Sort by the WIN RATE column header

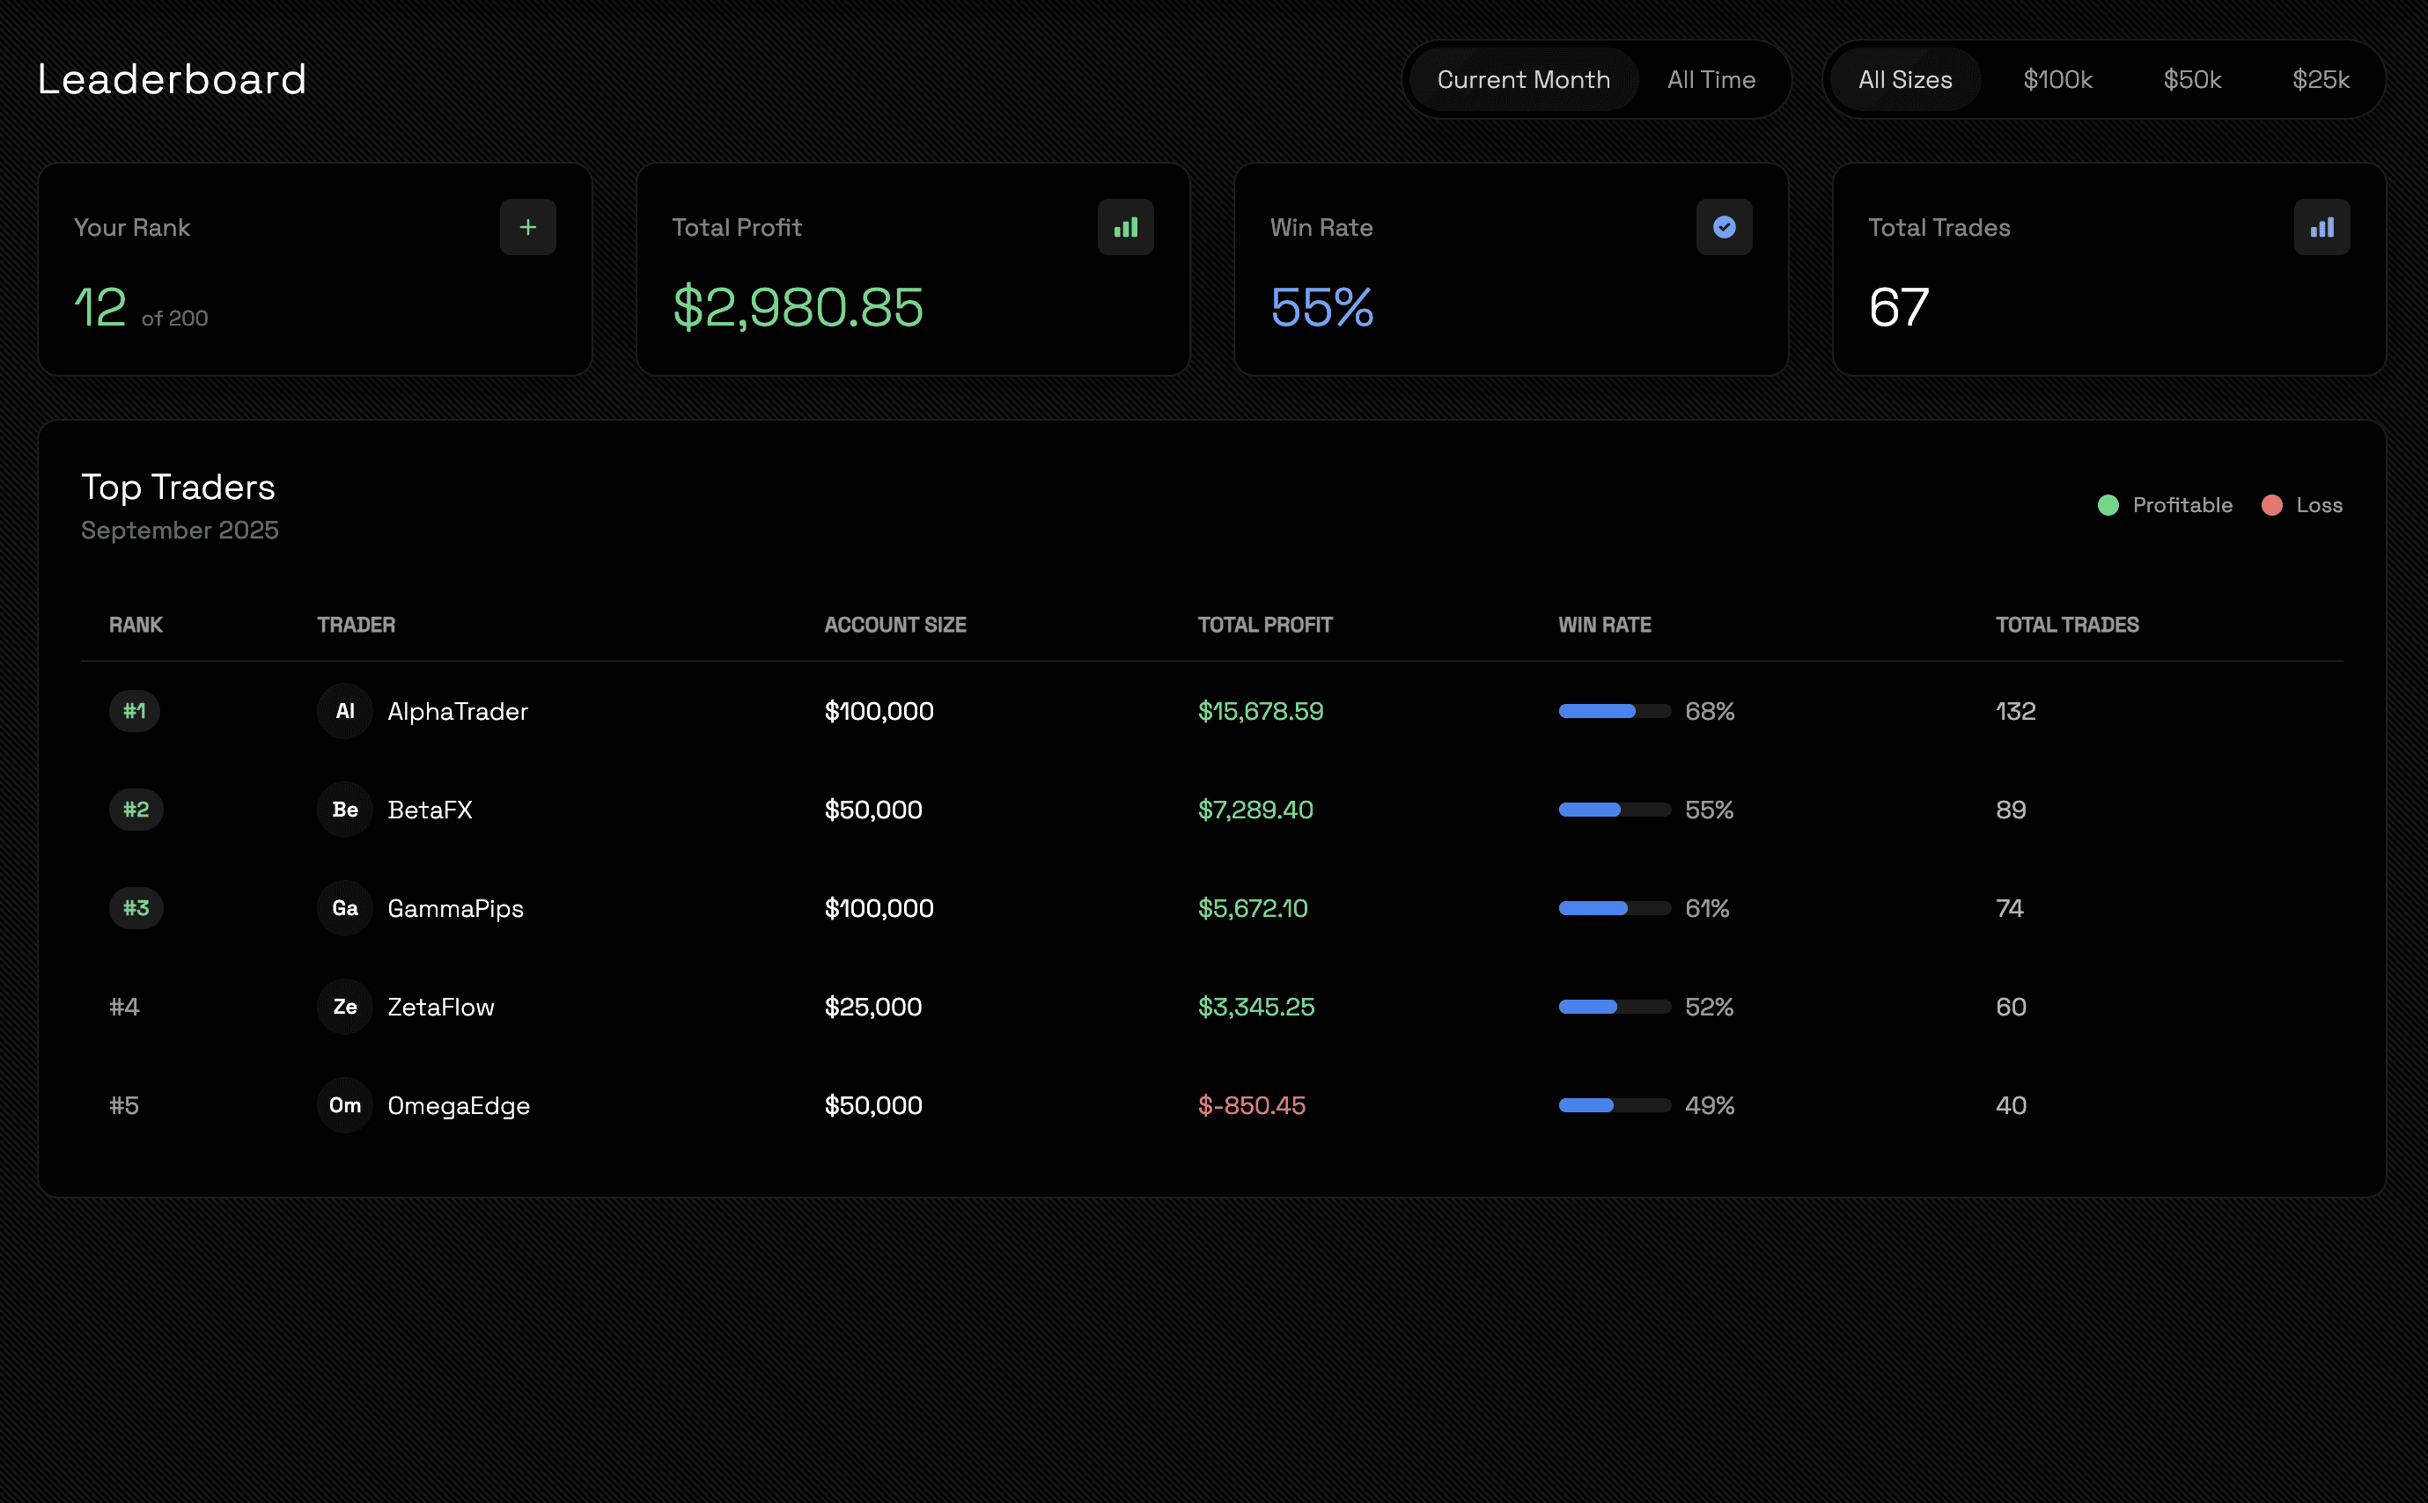click(1605, 624)
